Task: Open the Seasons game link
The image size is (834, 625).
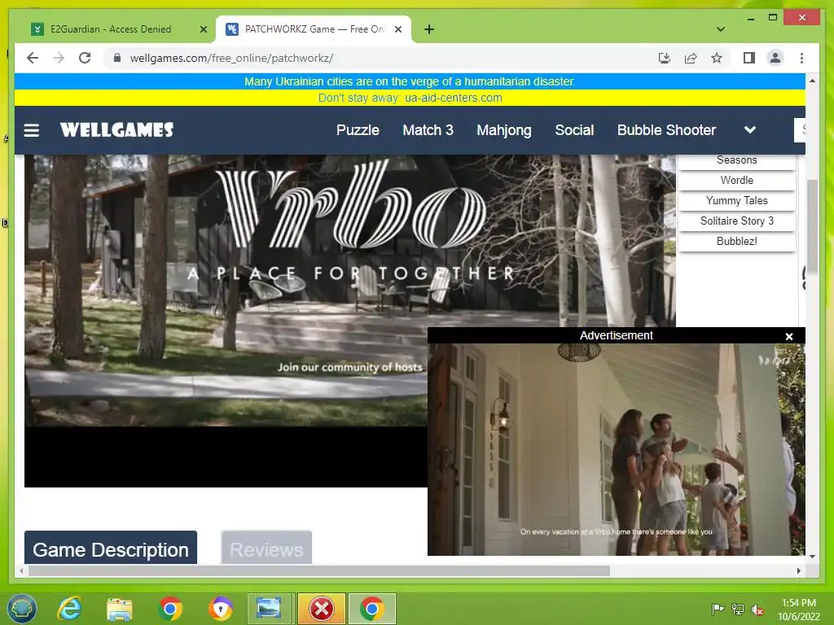Action: tap(736, 160)
